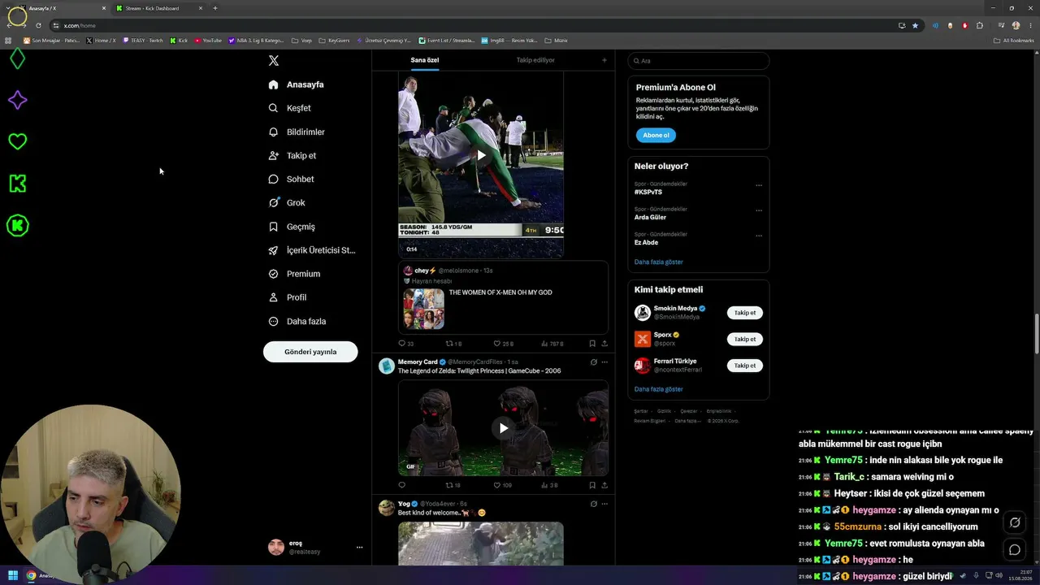The image size is (1040, 585).
Task: Bookmark this page with star icon
Action: tap(915, 25)
